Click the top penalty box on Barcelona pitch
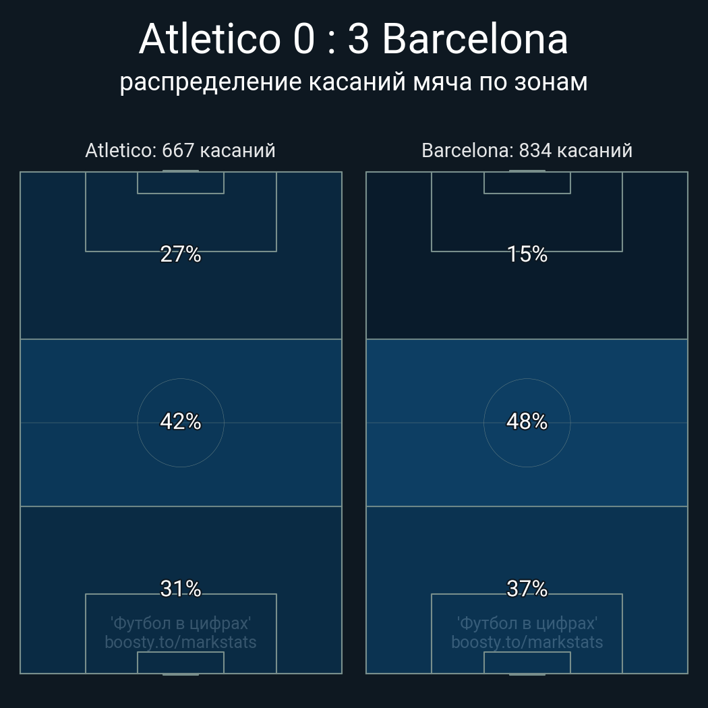The width and height of the screenshot is (708, 708). [x=527, y=223]
